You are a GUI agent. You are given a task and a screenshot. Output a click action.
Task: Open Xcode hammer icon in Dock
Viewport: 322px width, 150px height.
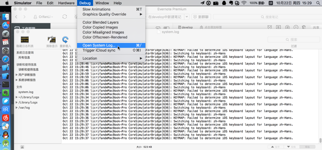(x=6, y=68)
